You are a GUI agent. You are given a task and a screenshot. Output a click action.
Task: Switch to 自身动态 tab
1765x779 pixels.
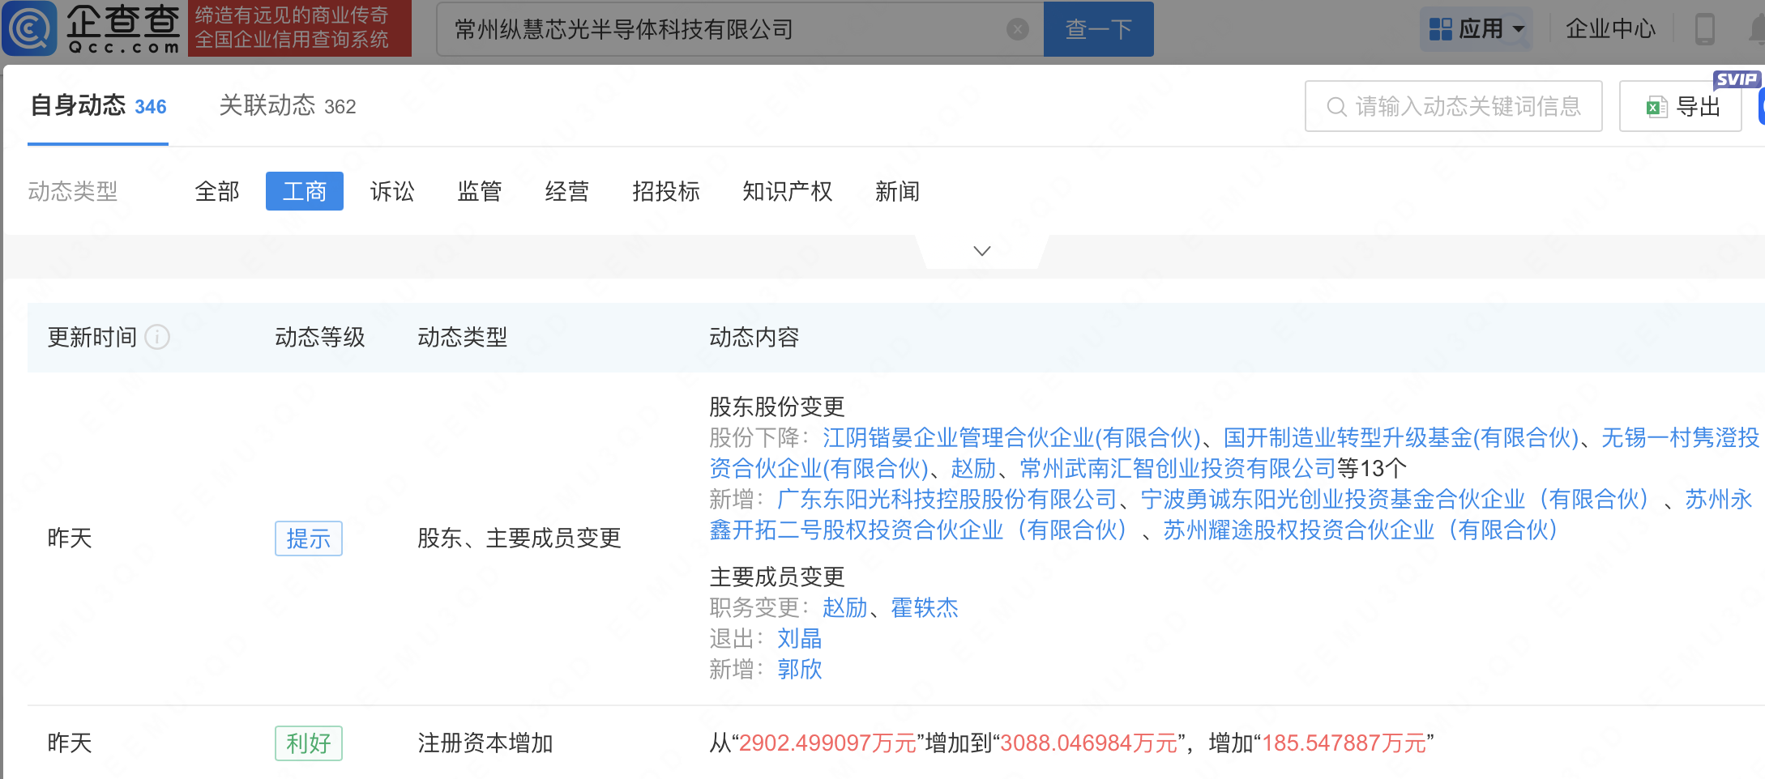pos(98,106)
